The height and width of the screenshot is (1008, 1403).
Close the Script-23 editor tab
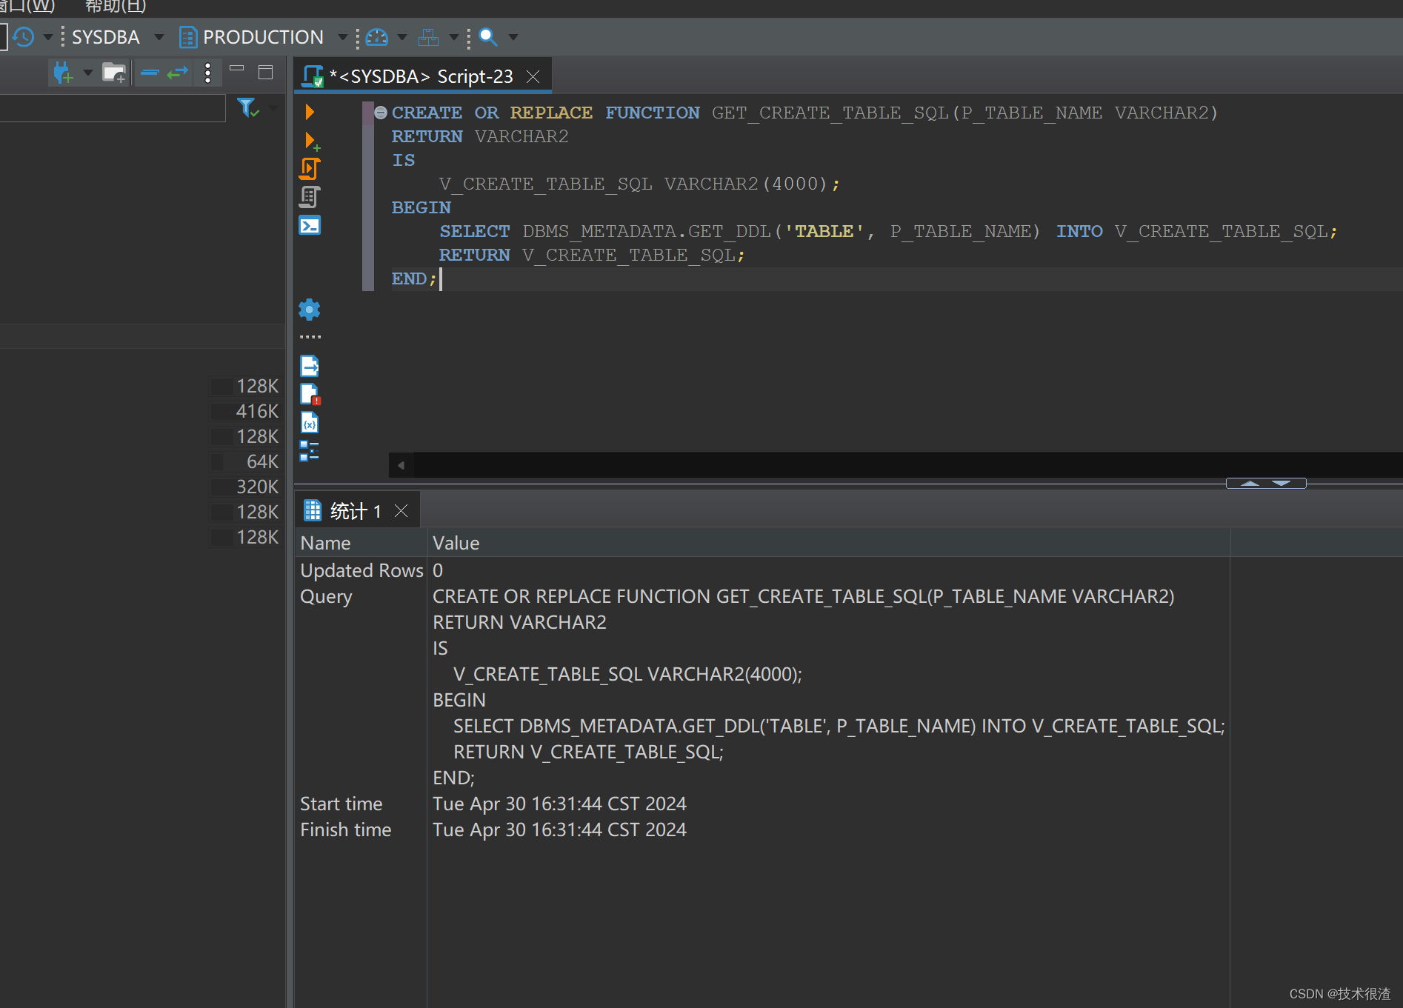tap(533, 76)
